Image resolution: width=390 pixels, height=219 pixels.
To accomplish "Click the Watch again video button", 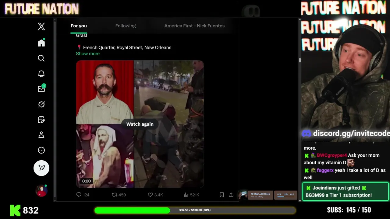I will 140,124.
